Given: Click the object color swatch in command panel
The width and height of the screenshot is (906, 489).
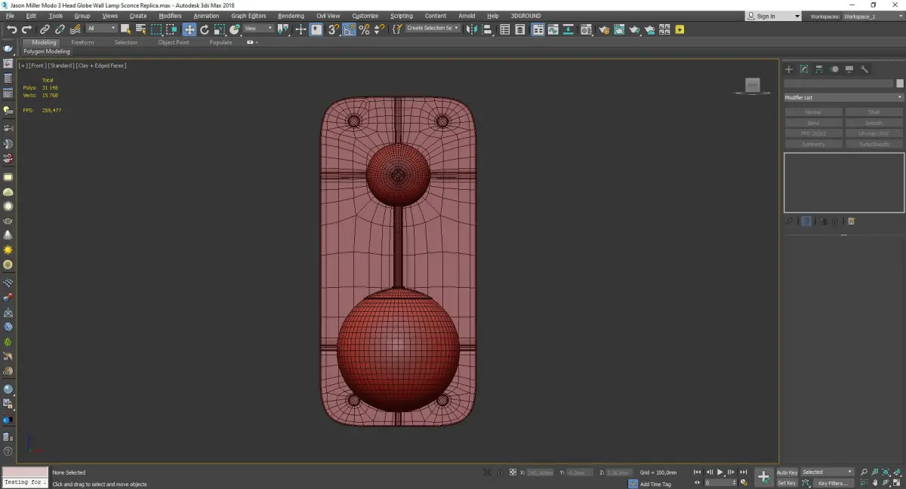Looking at the screenshot, I should click(x=899, y=84).
